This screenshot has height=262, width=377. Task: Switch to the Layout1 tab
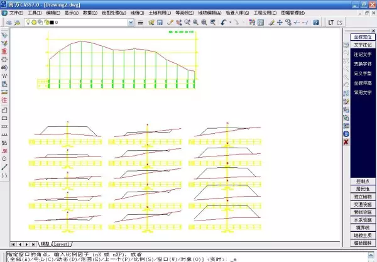click(62, 244)
